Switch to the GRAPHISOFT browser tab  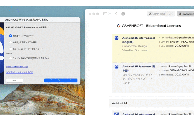click(161, 14)
